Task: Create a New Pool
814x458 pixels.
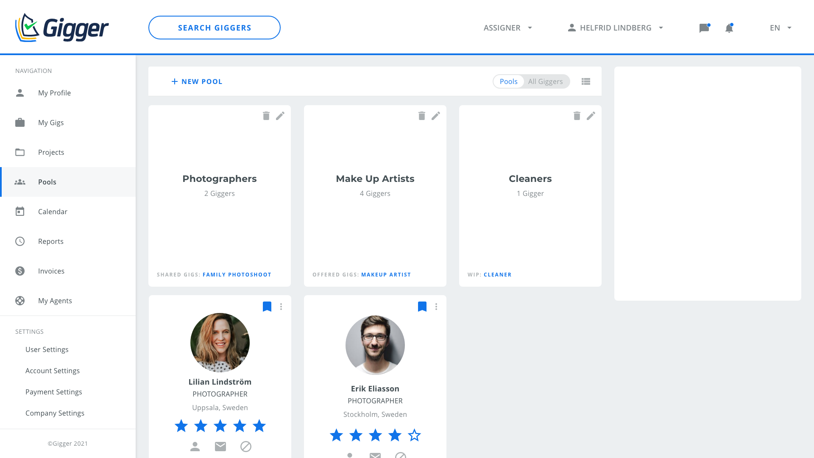Action: click(x=197, y=81)
